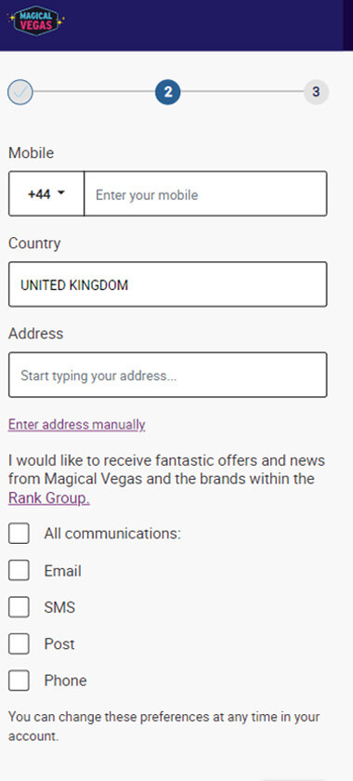Jump to step 3 in progress indicator
353x781 pixels.
(x=316, y=92)
